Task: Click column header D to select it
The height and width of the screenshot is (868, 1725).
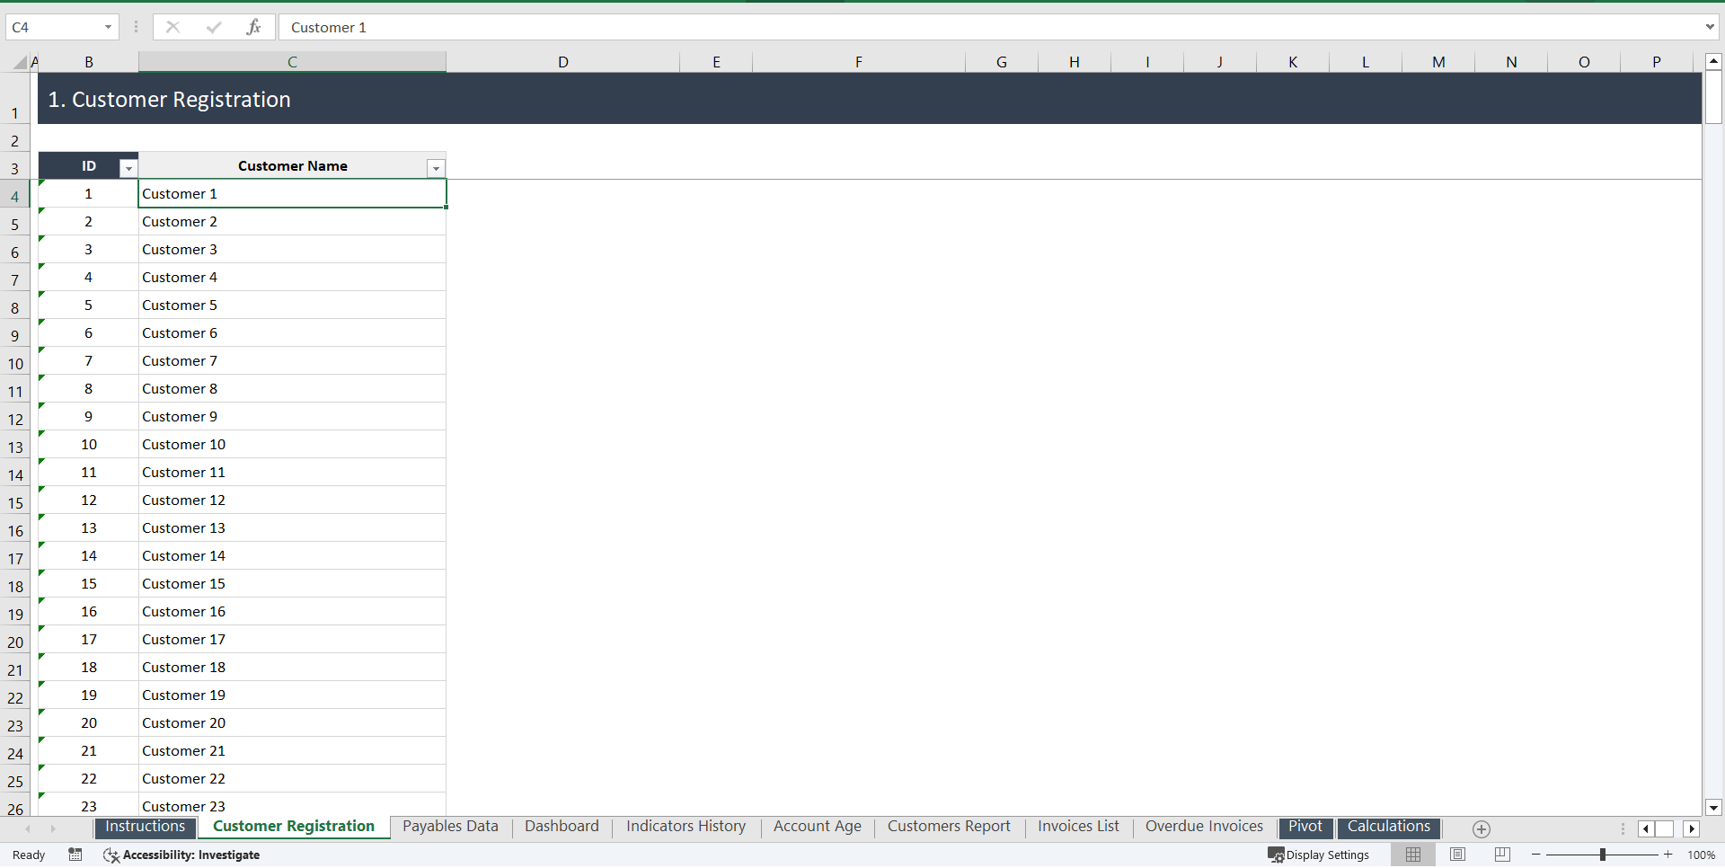Action: [562, 61]
